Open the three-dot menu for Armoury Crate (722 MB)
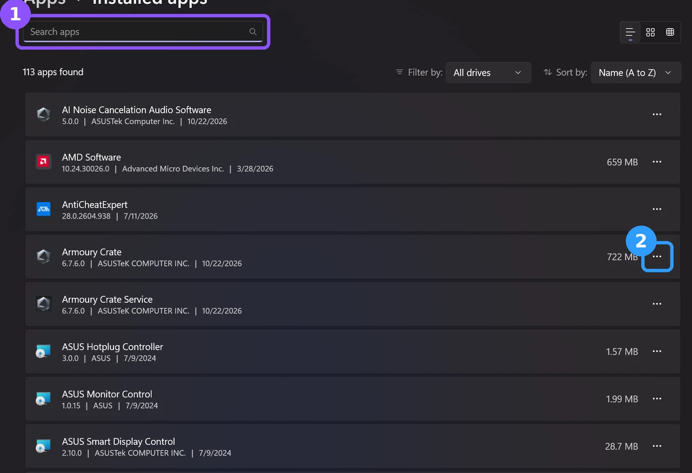 pyautogui.click(x=657, y=257)
